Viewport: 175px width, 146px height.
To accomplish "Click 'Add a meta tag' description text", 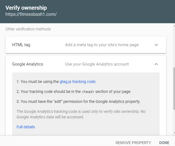I will tap(102, 45).
